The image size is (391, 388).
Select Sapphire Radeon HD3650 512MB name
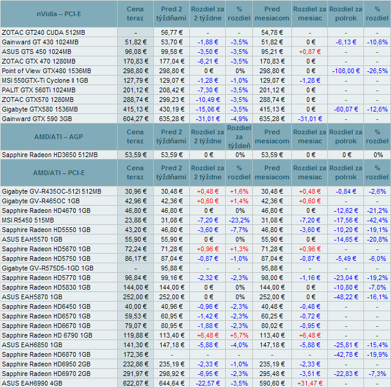click(x=50, y=155)
